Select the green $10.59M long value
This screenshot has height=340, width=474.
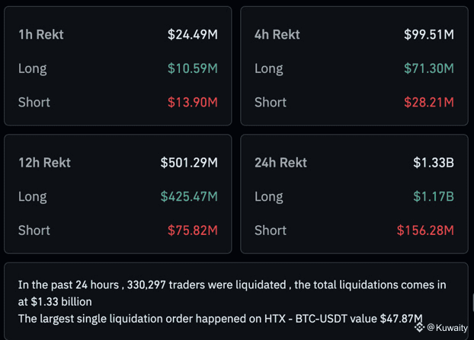point(192,68)
